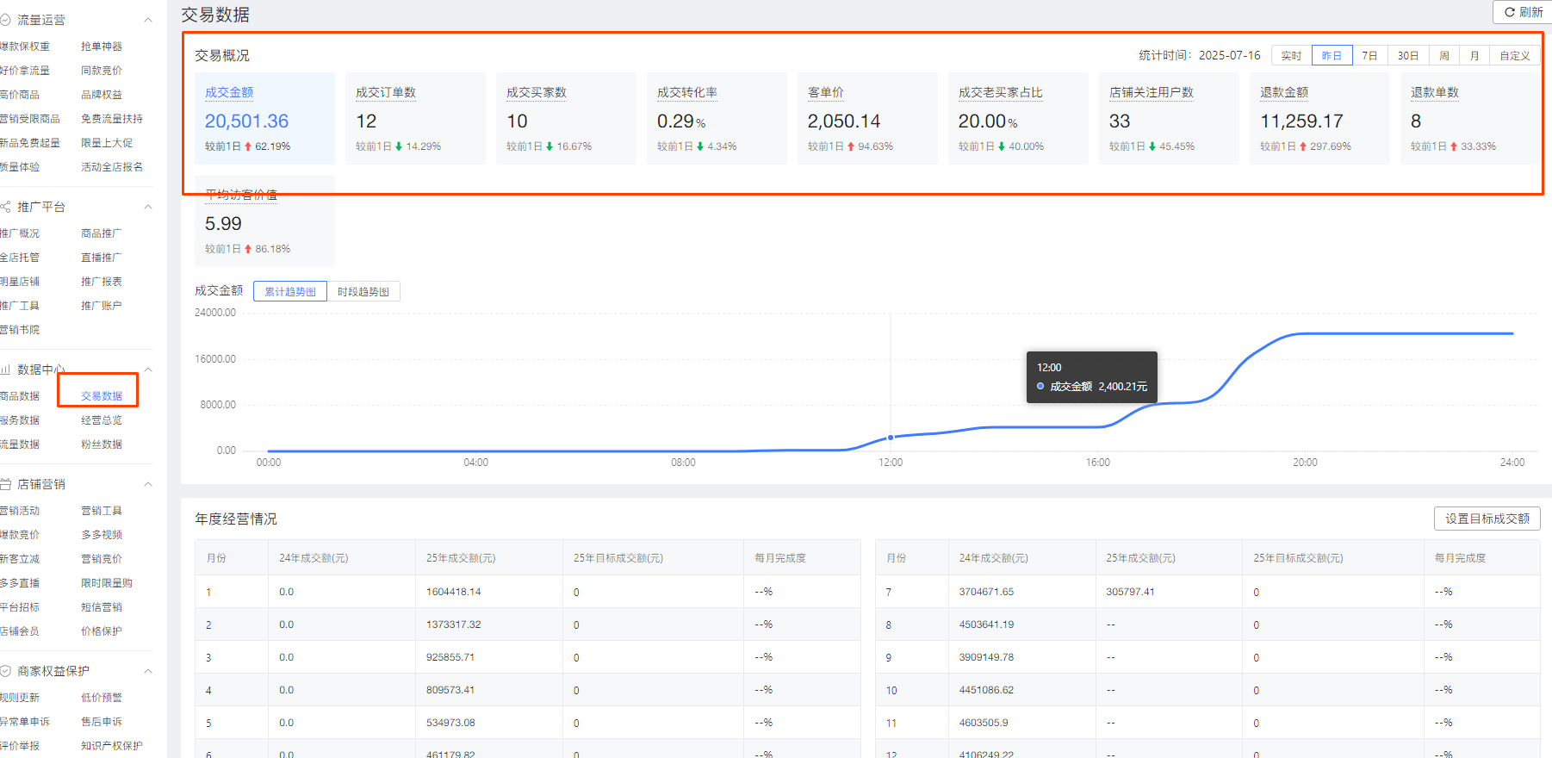Switch the time range to 7日
This screenshot has height=758, width=1552.
tap(1369, 56)
